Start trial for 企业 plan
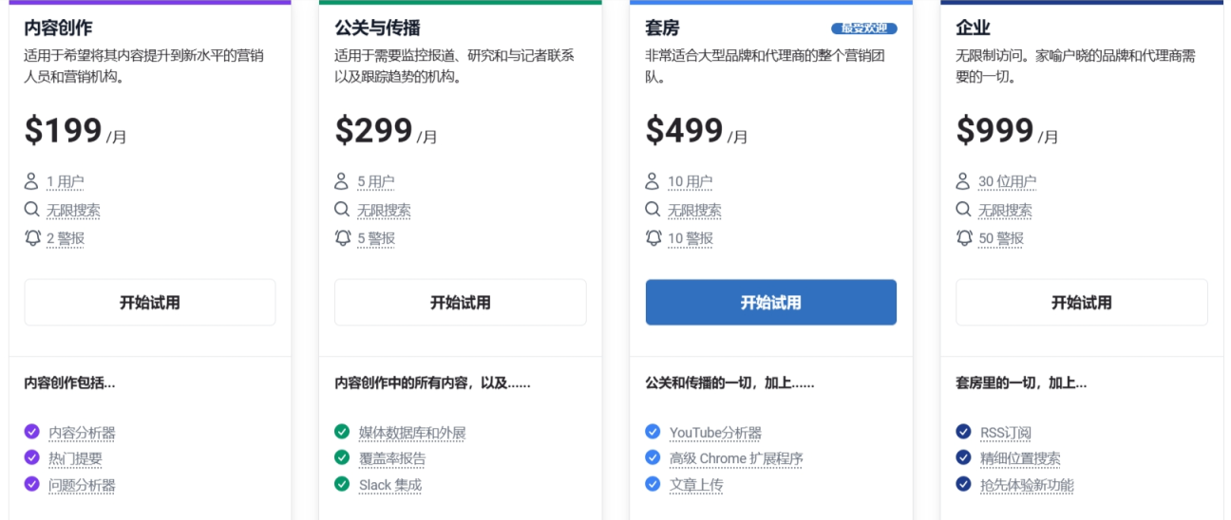 point(1081,303)
